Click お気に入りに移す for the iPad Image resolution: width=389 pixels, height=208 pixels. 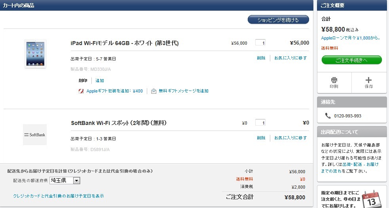tap(290, 58)
